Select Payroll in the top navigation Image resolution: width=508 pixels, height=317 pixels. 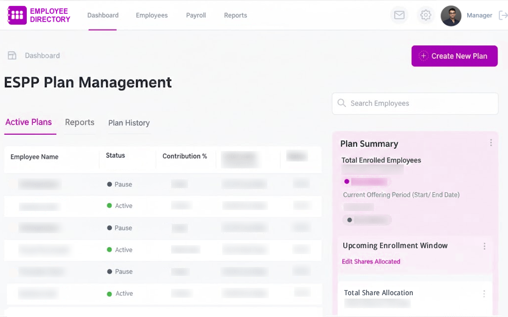click(x=196, y=15)
